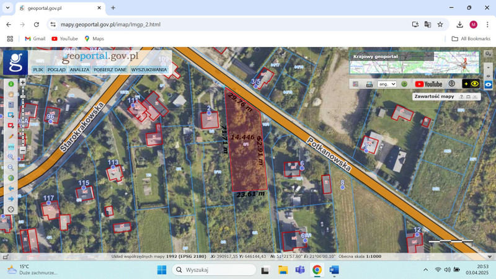Select the measure pencil tool in left toolbar
This screenshot has height=279, width=496.
coord(11,136)
